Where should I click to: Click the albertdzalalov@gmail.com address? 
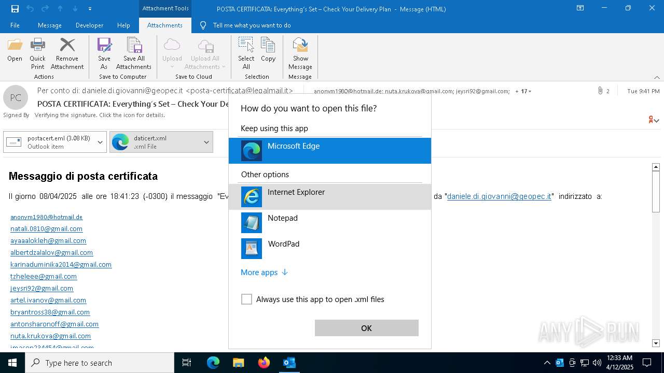51,253
